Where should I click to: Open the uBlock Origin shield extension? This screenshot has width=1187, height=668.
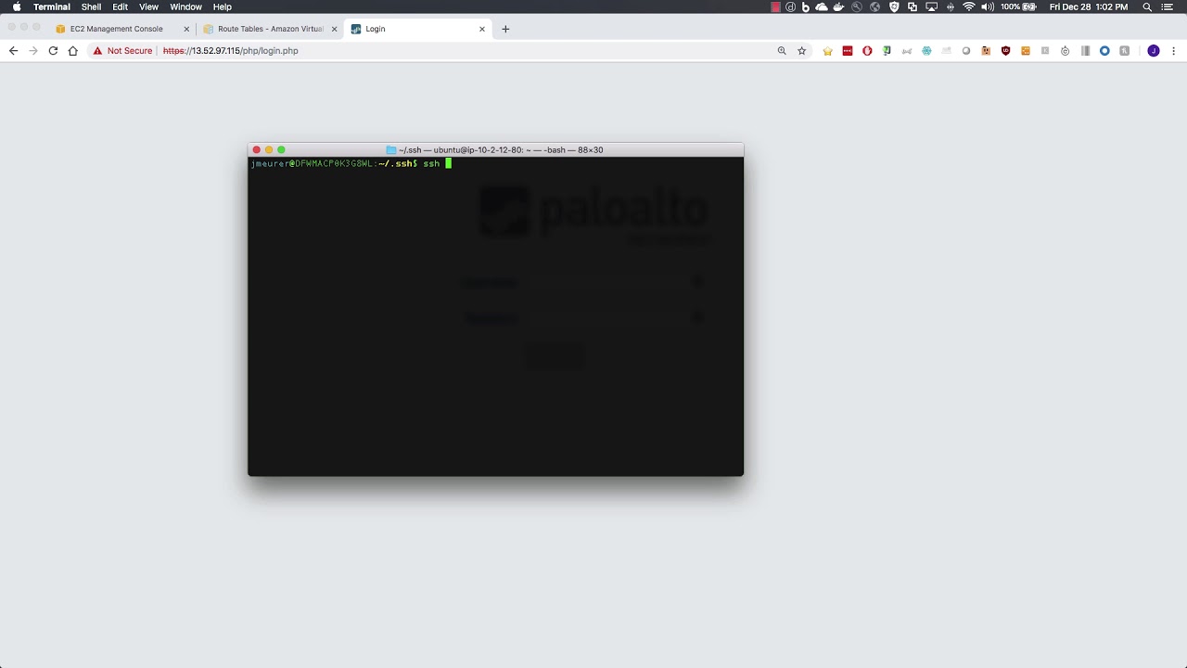pos(1005,51)
